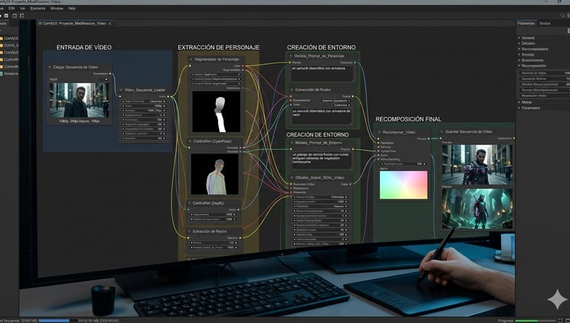The image size is (570, 323).
Task: Click first output port of Segmentador de Personaje
Action: (243, 66)
